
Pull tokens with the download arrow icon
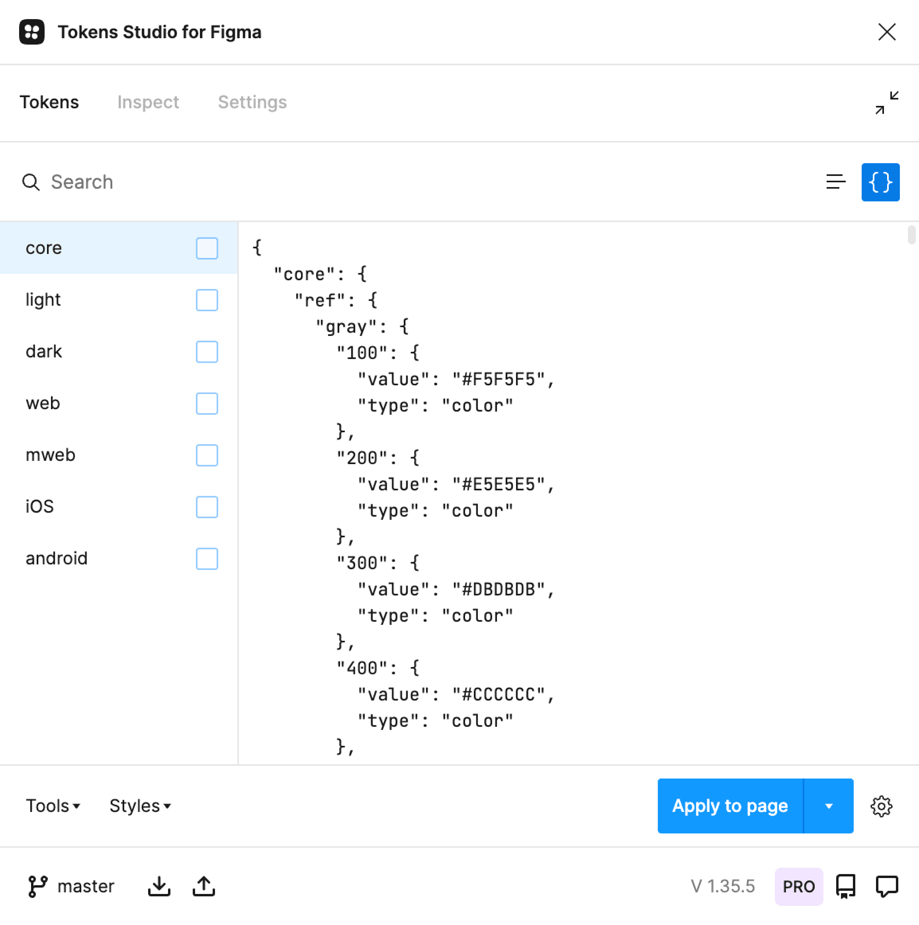point(159,887)
